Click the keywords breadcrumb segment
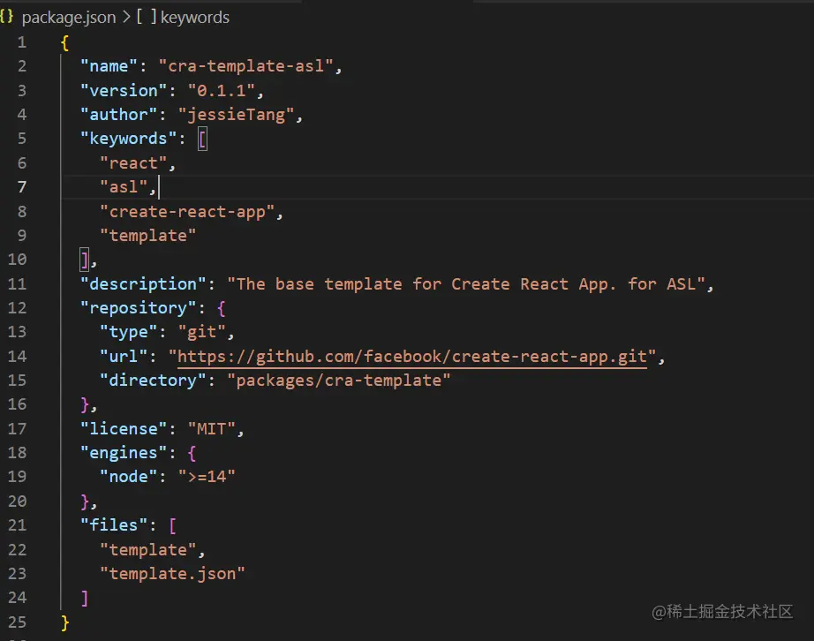 tap(195, 17)
